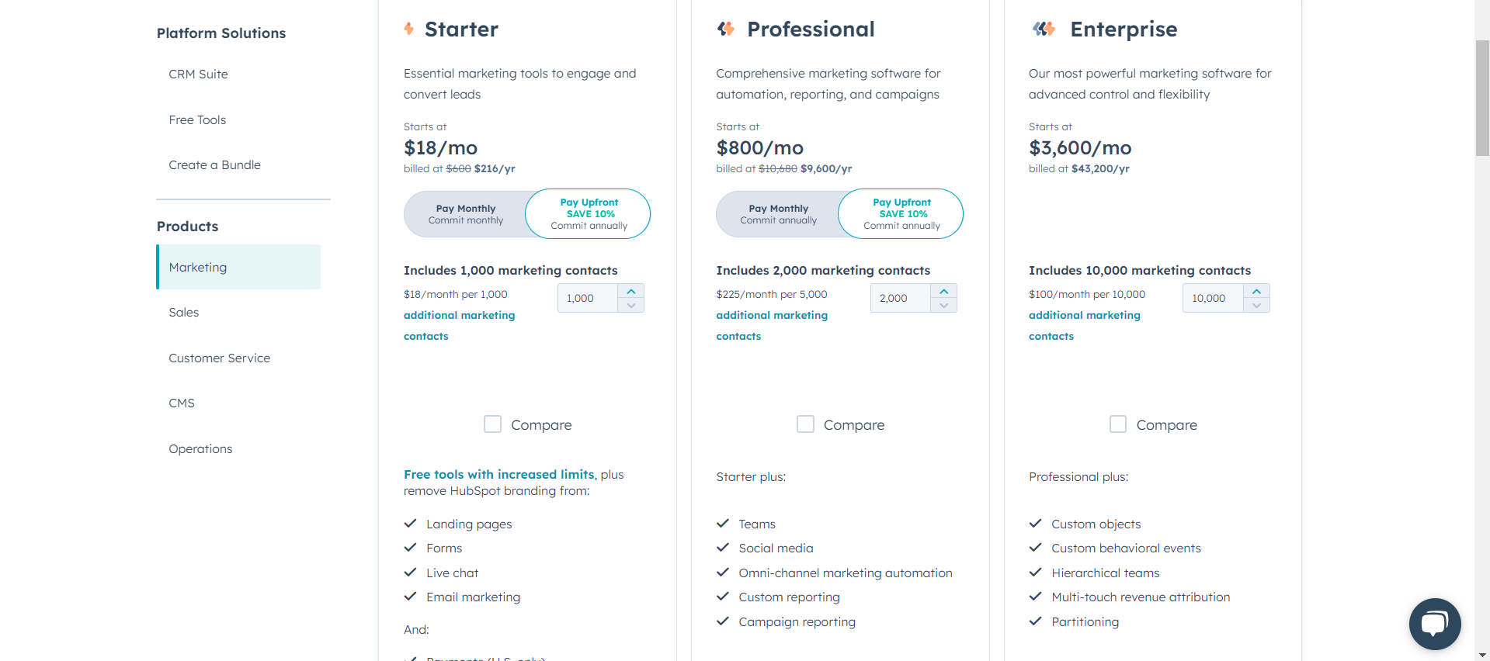Check the Compare box under Professional
The image size is (1490, 661).
click(805, 424)
